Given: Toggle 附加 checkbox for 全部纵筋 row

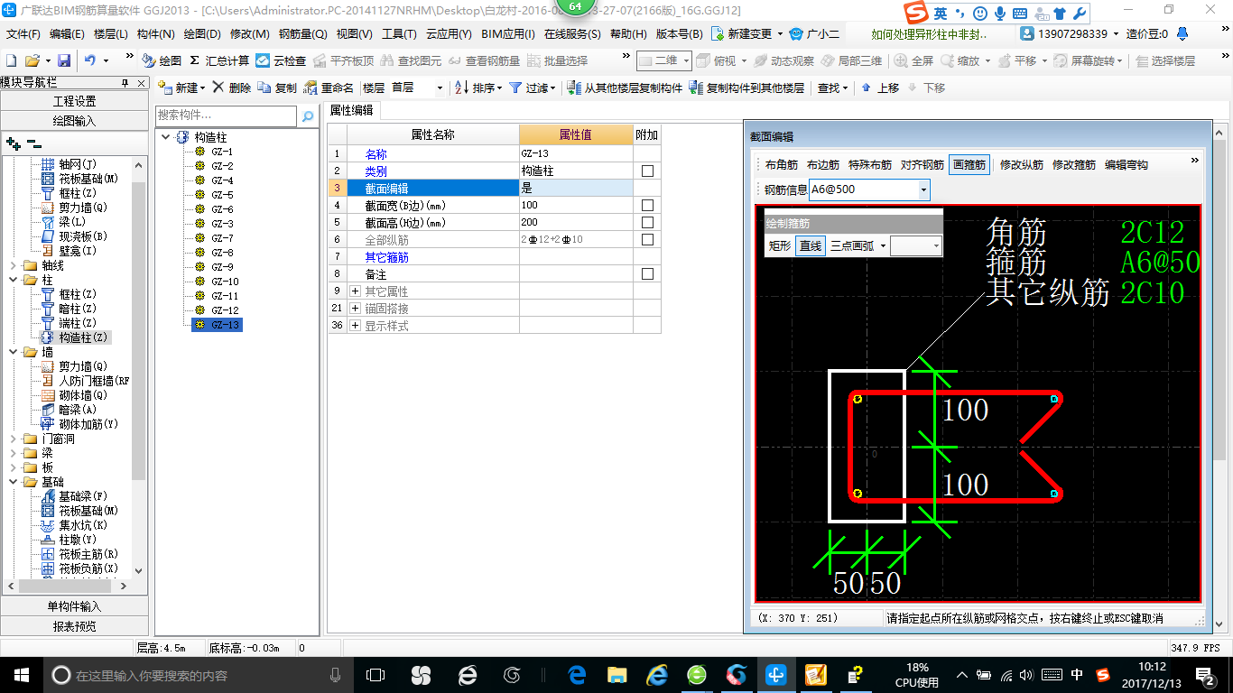Looking at the screenshot, I should pos(647,239).
